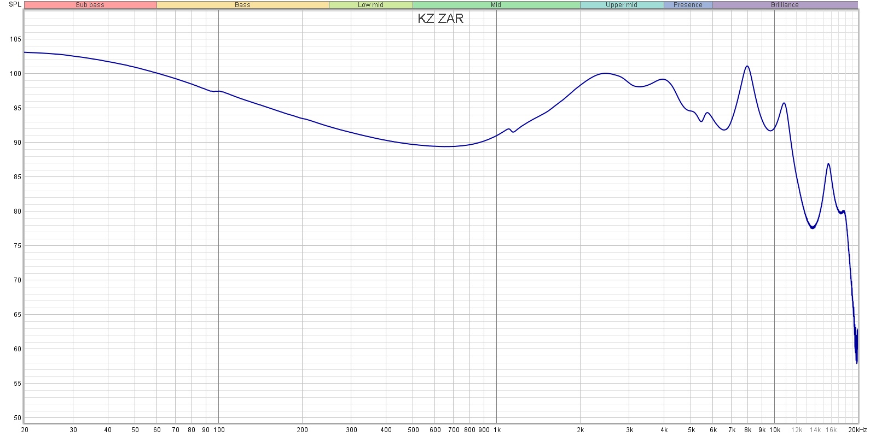Click the Bass band label
The height and width of the screenshot is (436, 870).
[x=242, y=5]
